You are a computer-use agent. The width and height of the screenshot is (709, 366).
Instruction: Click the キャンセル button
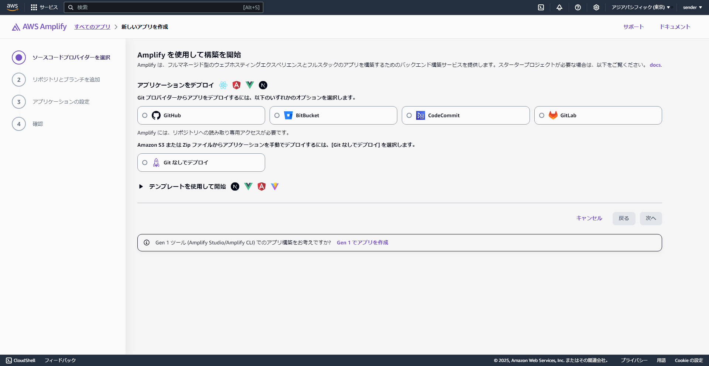589,218
